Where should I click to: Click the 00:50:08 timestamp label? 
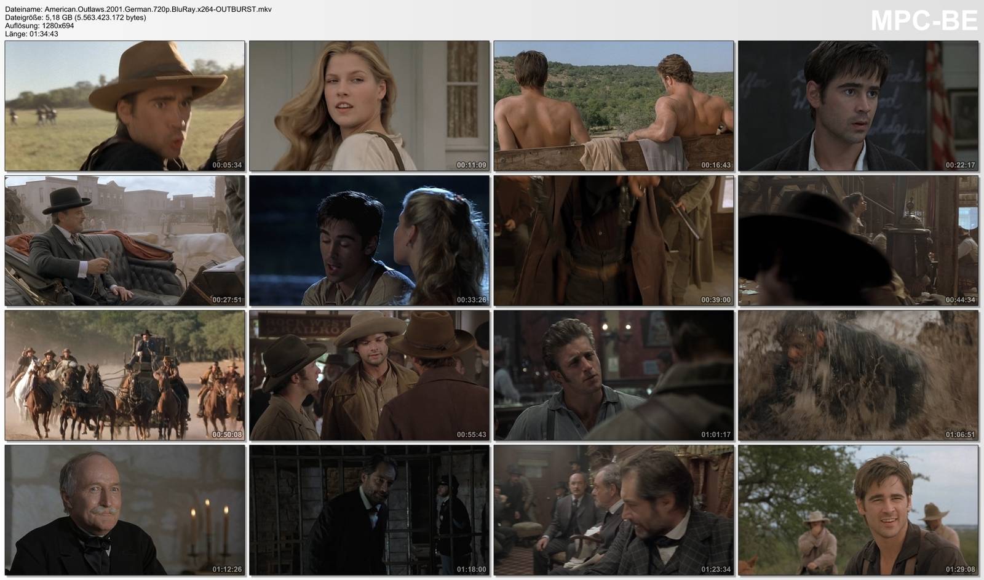click(x=227, y=434)
